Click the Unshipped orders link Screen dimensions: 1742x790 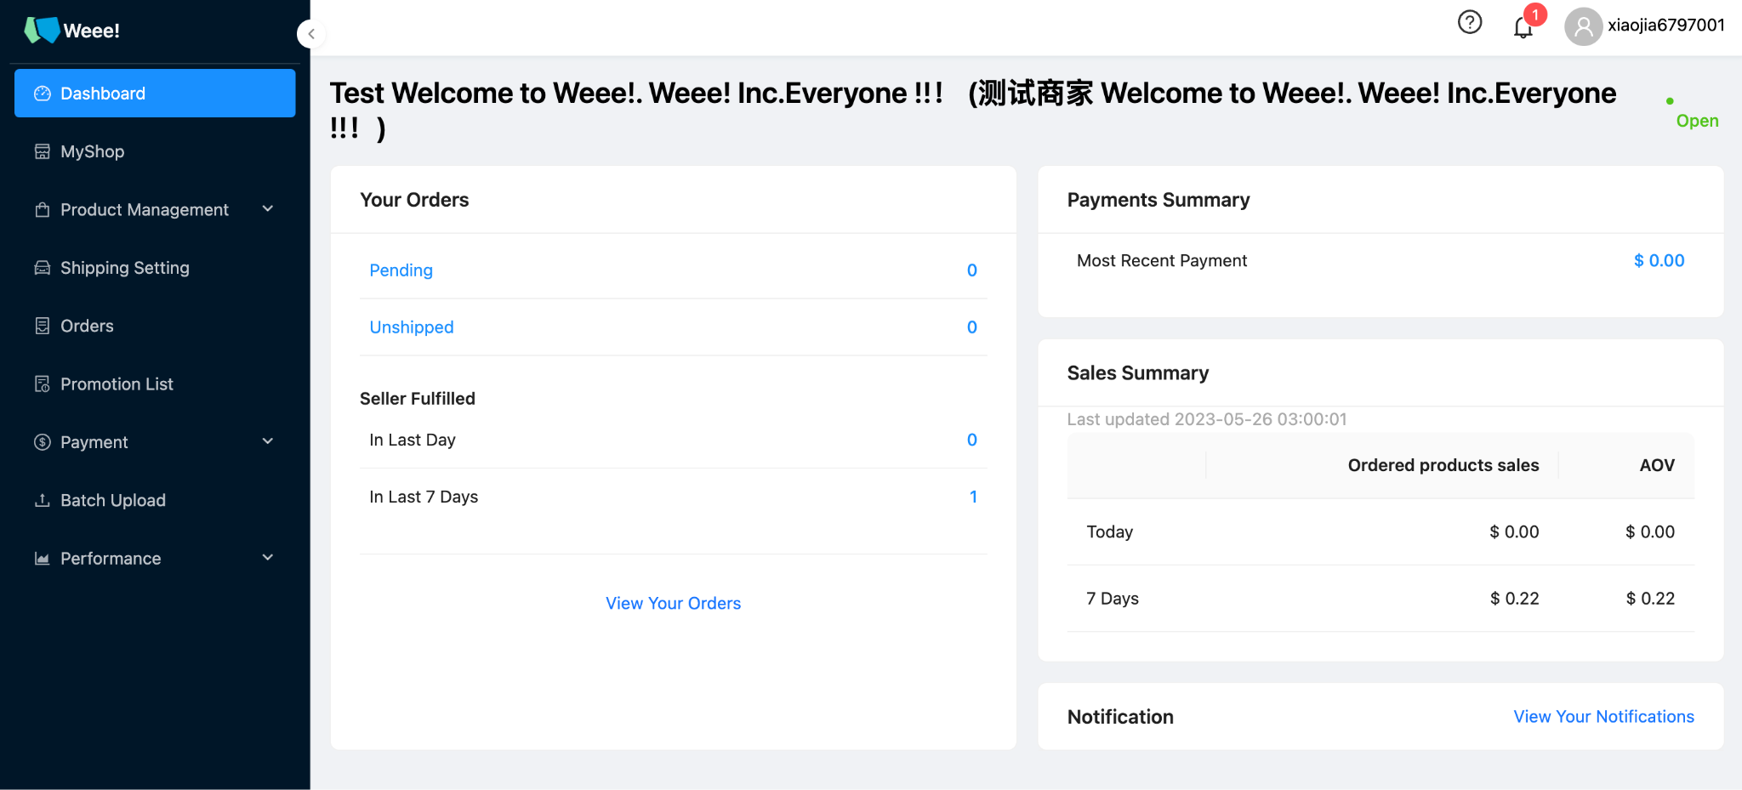(412, 327)
